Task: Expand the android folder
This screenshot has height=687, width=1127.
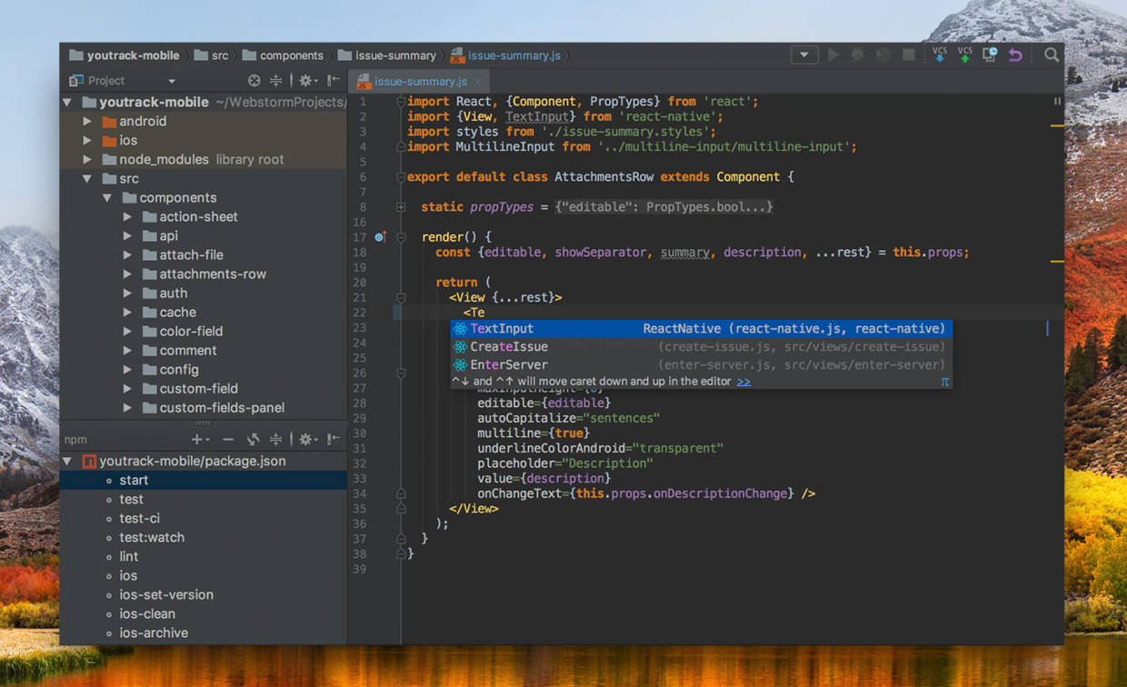Action: point(87,121)
